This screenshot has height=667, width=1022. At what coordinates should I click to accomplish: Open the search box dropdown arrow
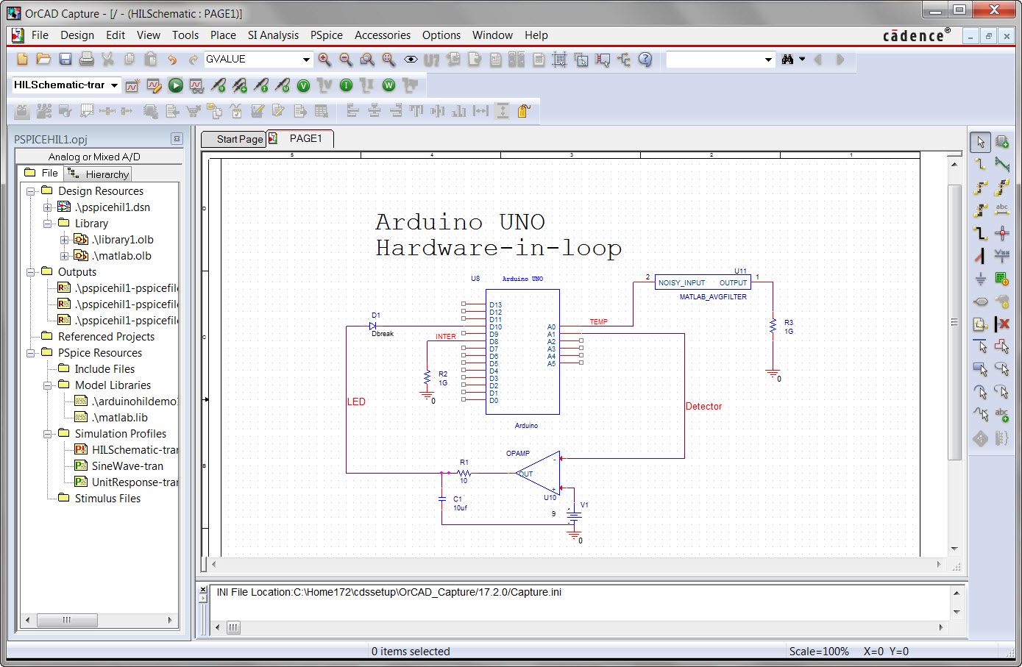pyautogui.click(x=768, y=60)
